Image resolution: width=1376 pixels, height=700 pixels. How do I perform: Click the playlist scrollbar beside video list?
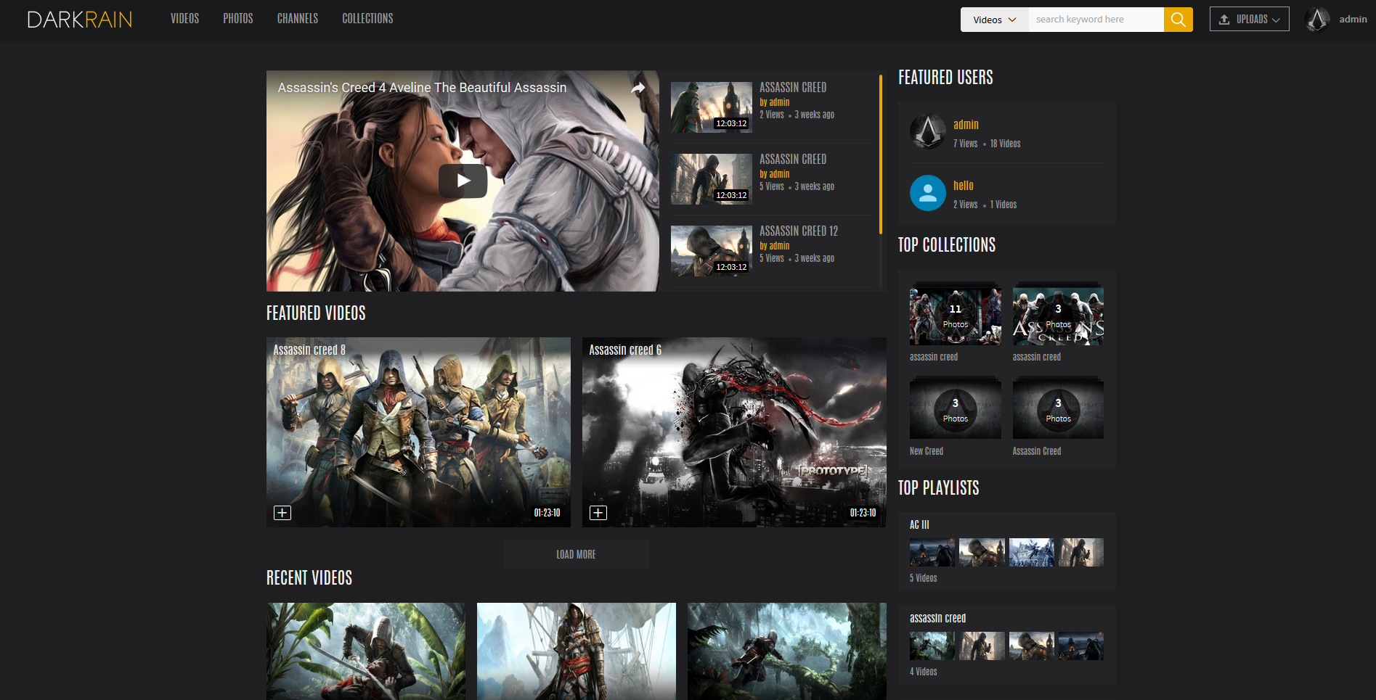(881, 155)
